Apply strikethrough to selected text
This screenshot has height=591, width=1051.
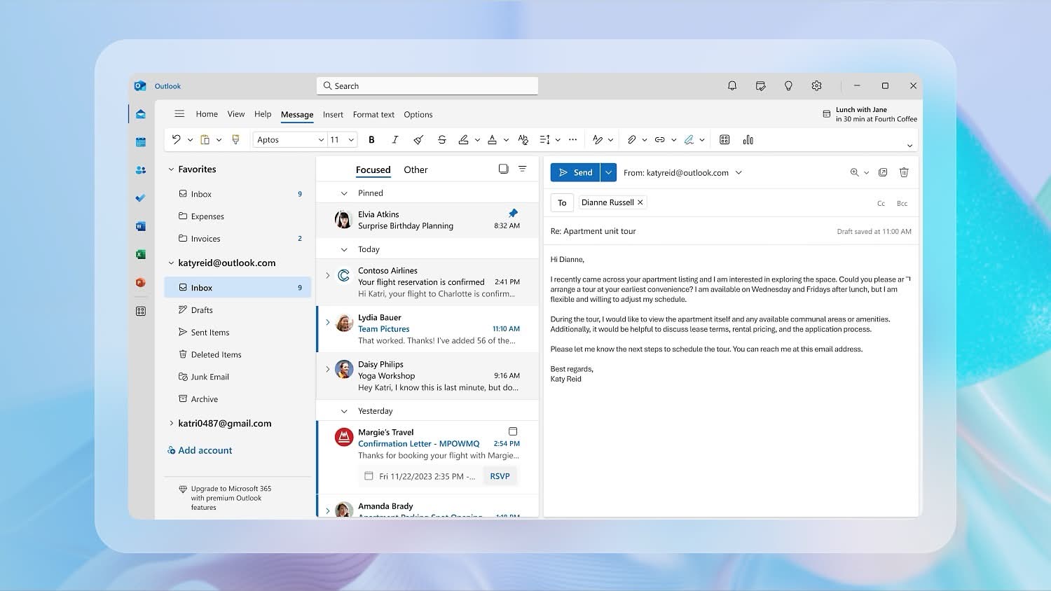[x=442, y=139]
